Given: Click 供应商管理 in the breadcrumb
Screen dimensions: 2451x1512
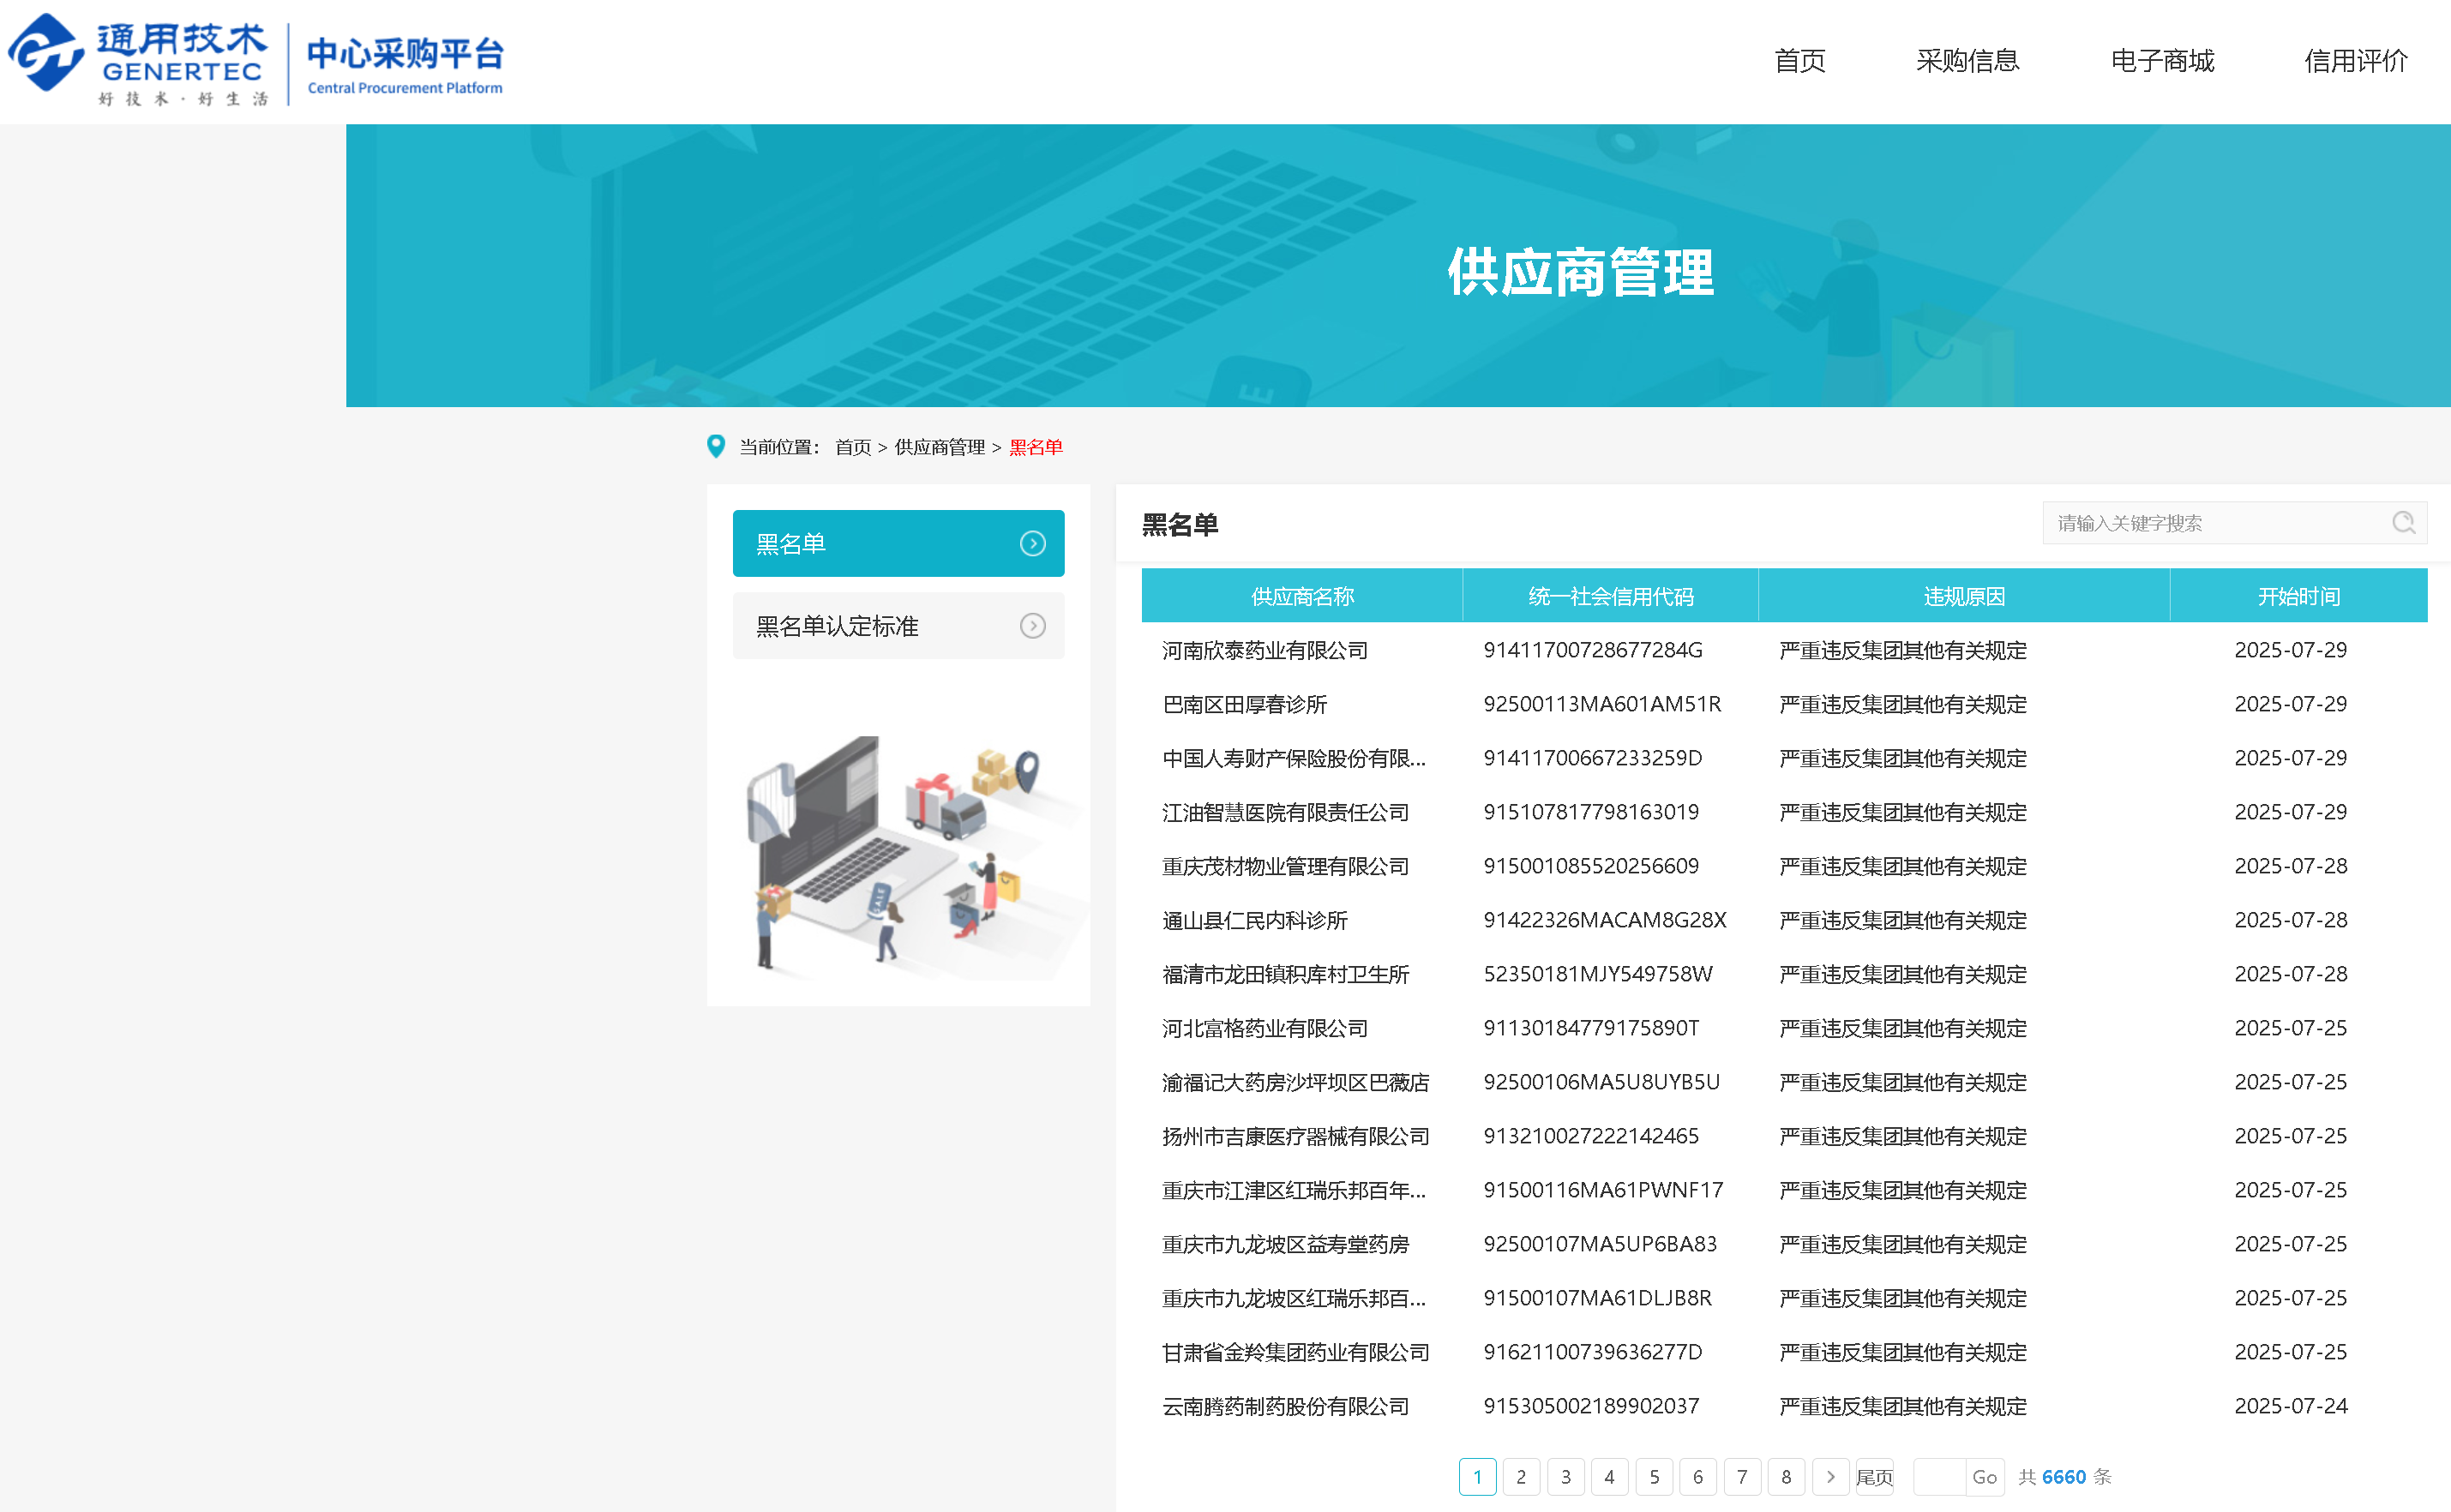Looking at the screenshot, I should [x=939, y=447].
